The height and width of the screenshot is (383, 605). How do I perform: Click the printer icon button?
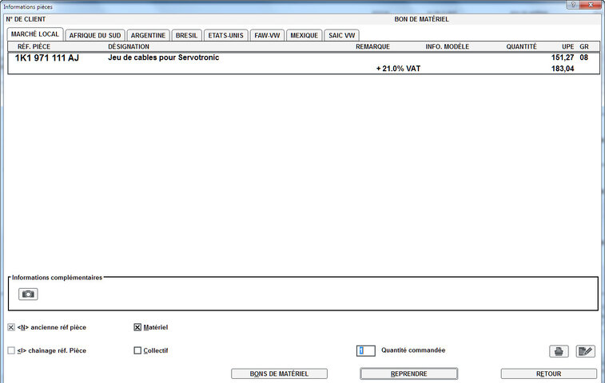coord(558,351)
